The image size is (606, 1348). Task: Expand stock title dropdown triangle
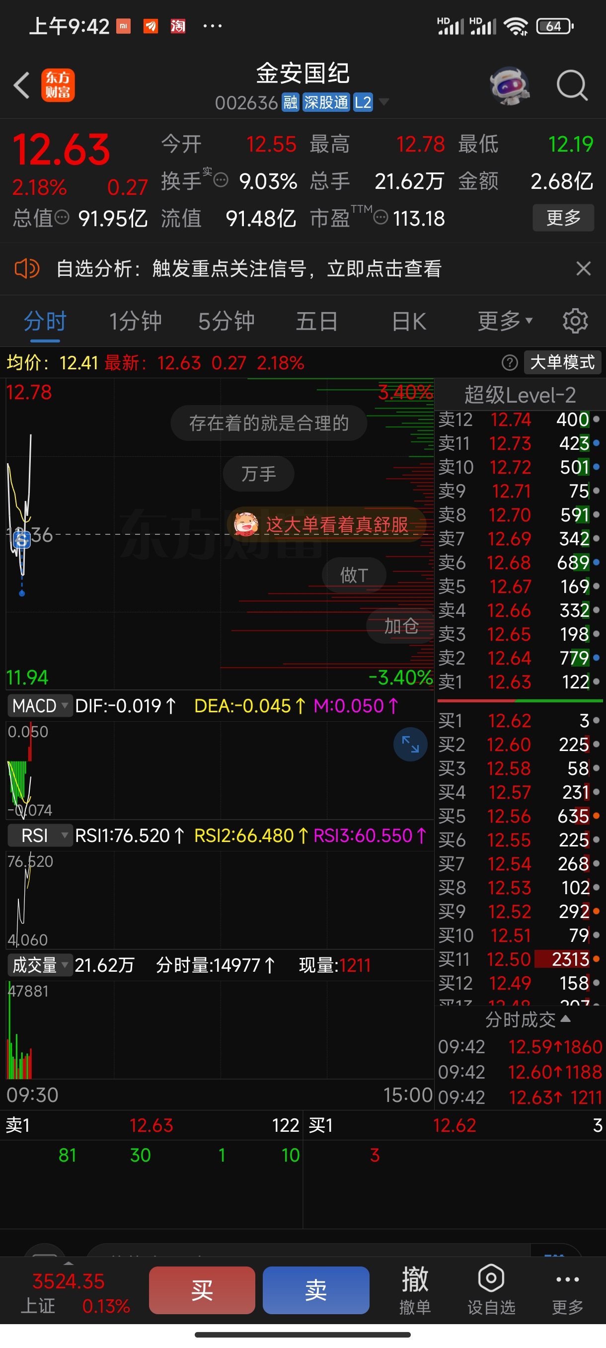click(384, 102)
